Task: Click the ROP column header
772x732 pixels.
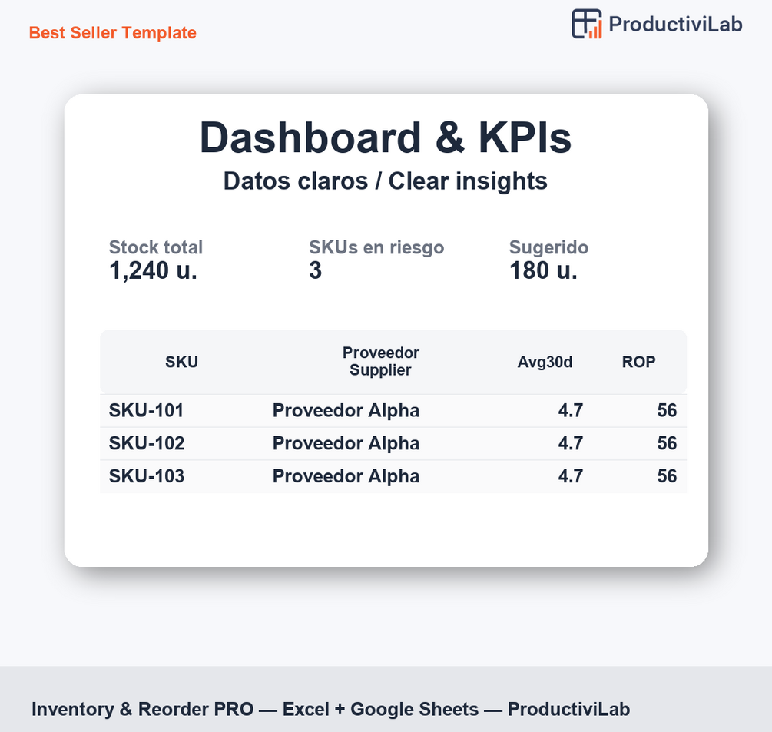Action: pos(639,363)
